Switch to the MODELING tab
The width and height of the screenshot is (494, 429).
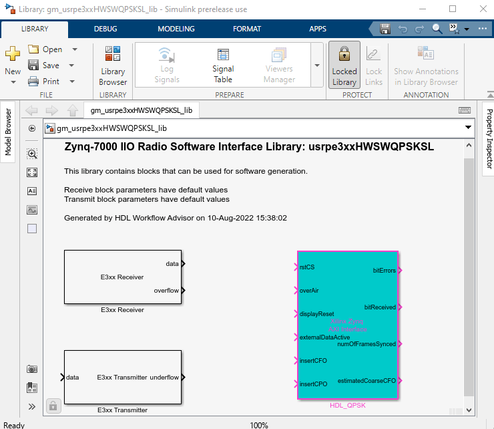coord(176,29)
